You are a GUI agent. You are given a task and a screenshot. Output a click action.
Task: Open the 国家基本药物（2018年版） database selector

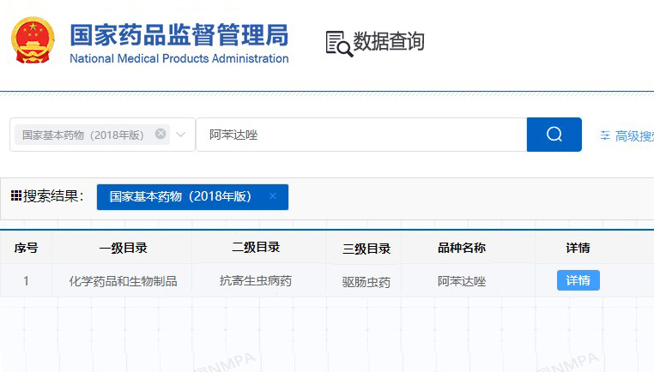pos(83,135)
